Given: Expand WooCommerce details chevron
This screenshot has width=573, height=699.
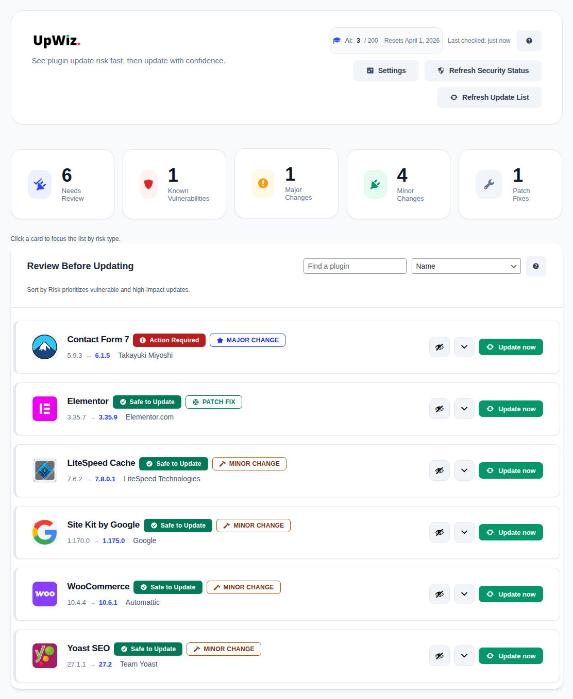Looking at the screenshot, I should [464, 594].
